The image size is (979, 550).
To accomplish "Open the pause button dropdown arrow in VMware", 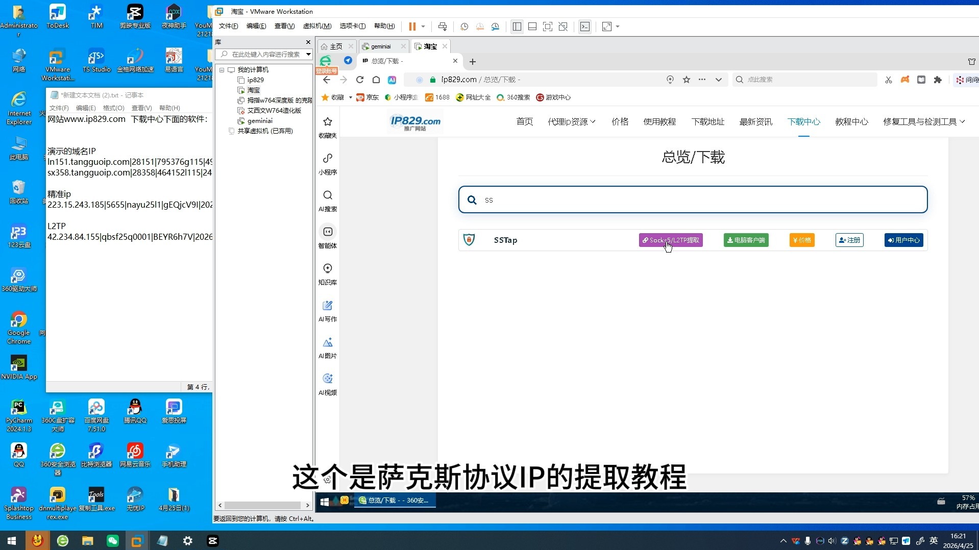I will (x=423, y=27).
